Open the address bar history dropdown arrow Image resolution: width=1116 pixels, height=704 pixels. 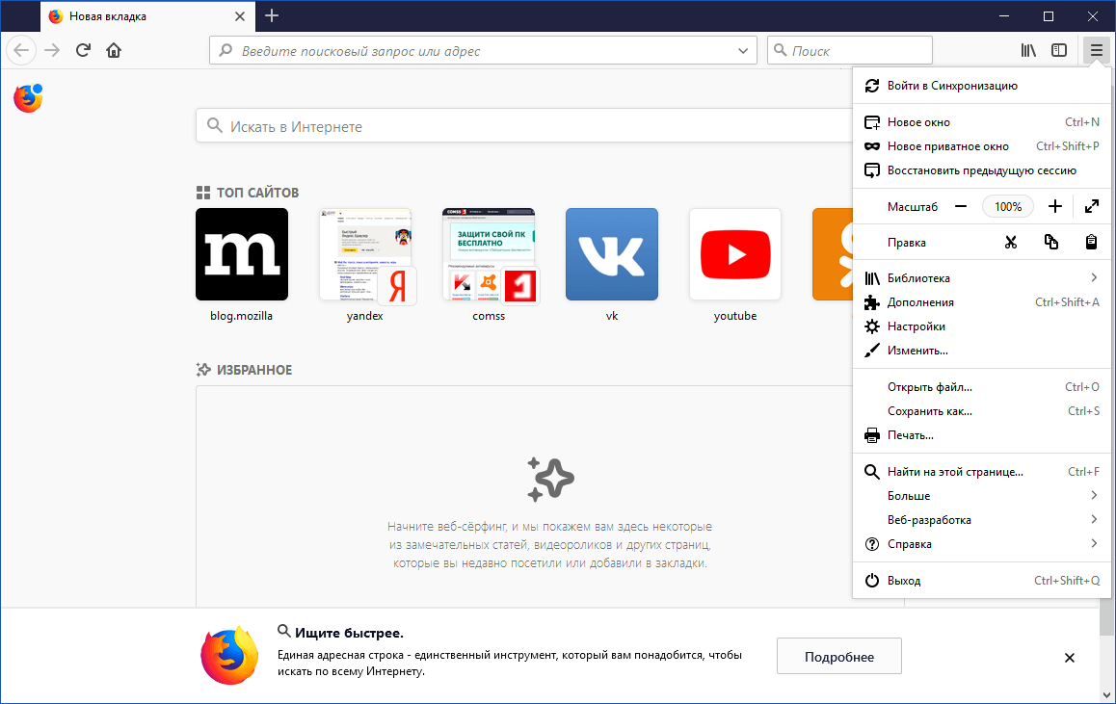coord(741,49)
